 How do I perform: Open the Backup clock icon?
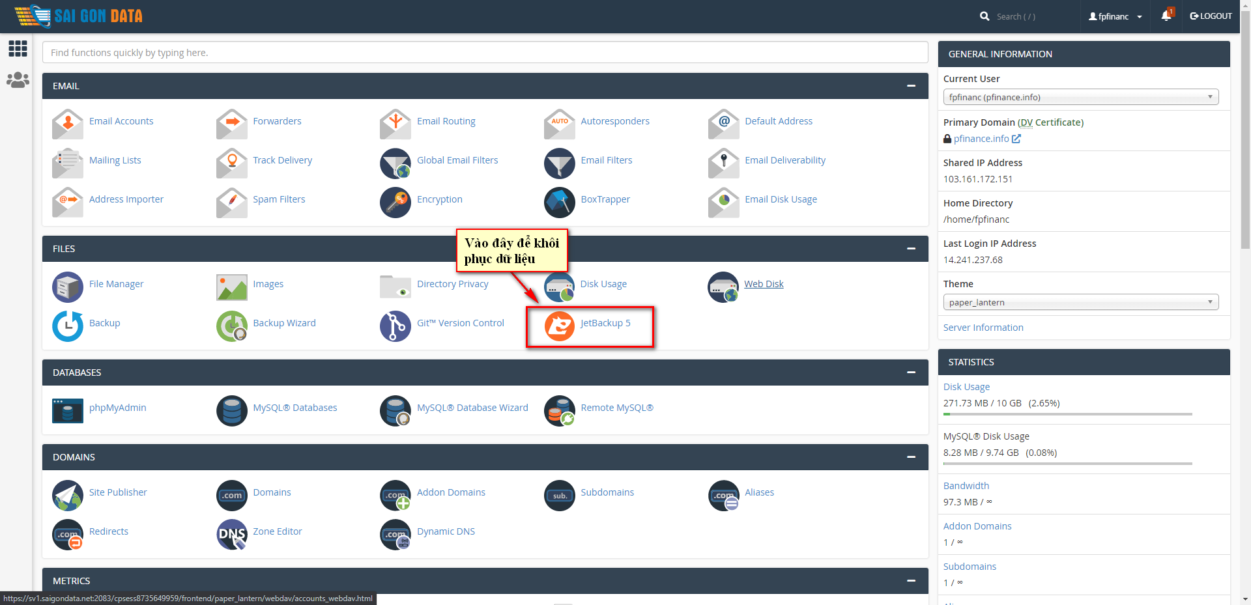point(68,326)
